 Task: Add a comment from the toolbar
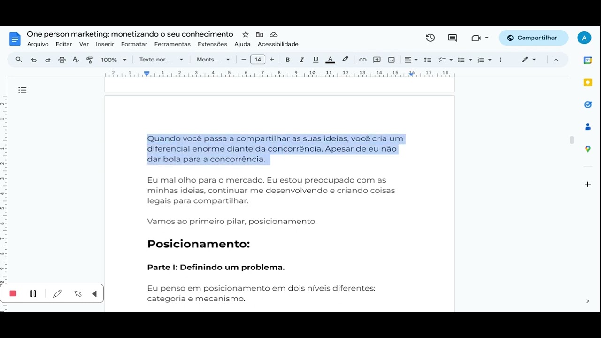click(x=377, y=60)
